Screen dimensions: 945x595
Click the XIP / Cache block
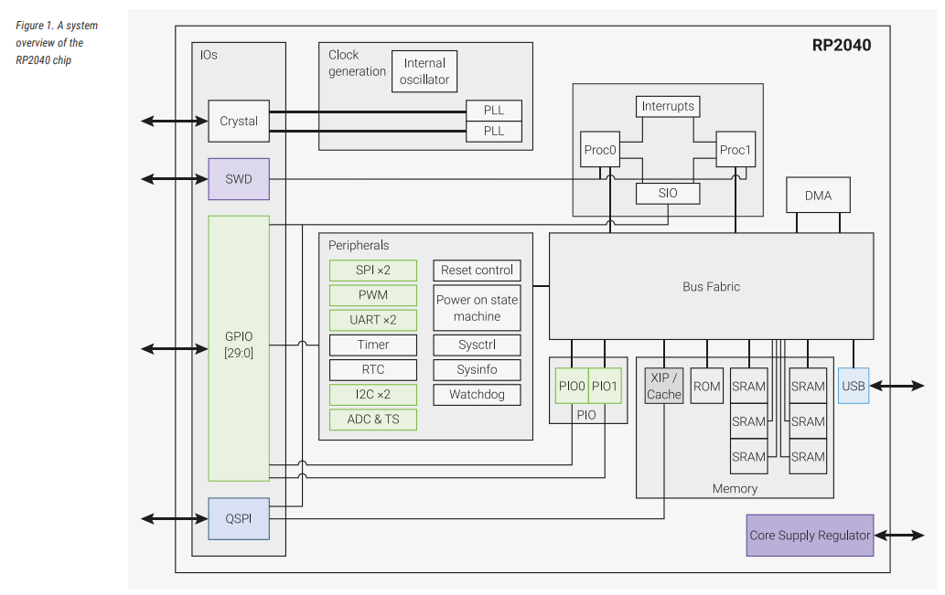tap(663, 386)
